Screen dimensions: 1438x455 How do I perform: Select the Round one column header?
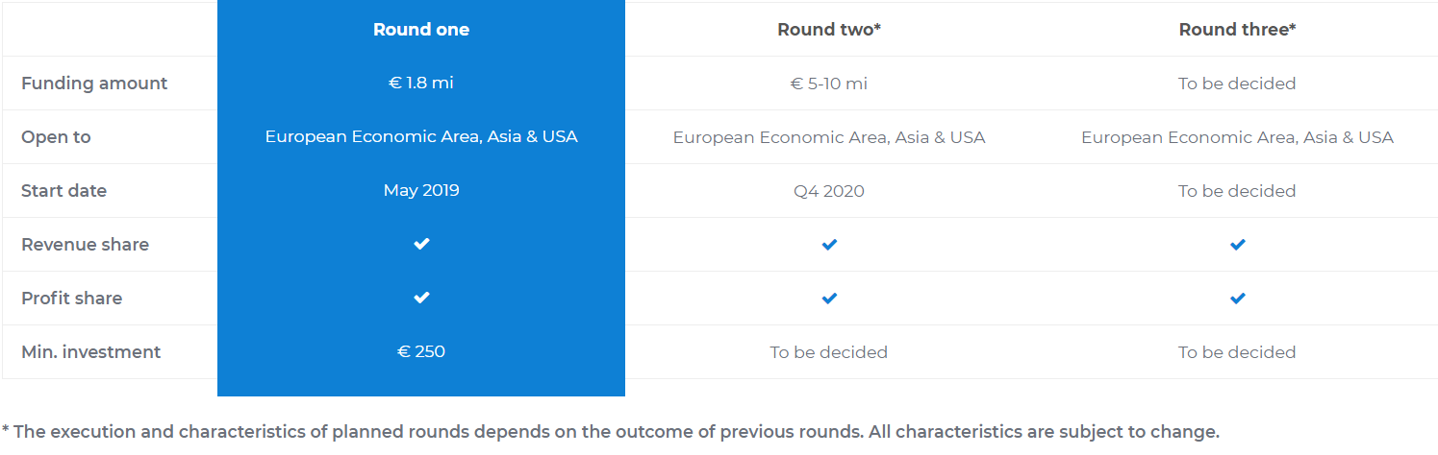tap(421, 30)
